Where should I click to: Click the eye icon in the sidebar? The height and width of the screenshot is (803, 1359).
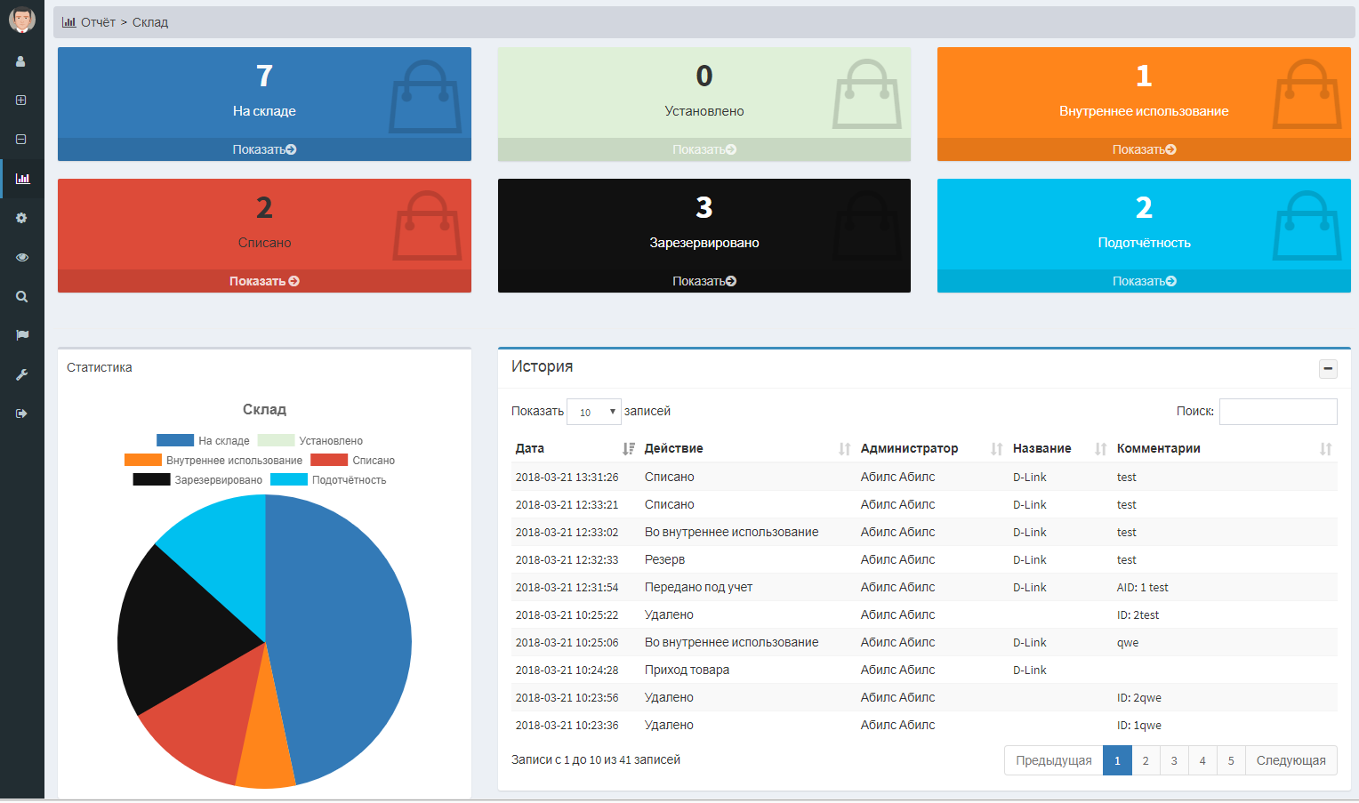[x=21, y=257]
